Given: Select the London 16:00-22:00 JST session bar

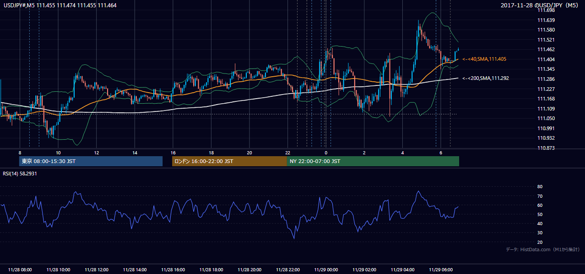Looking at the screenshot, I should 229,161.
